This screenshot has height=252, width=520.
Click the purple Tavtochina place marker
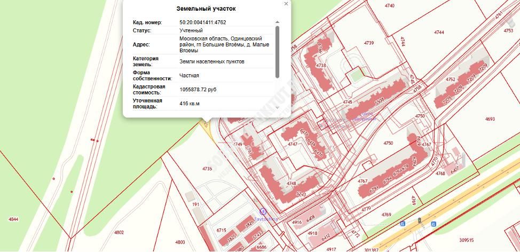262,212
